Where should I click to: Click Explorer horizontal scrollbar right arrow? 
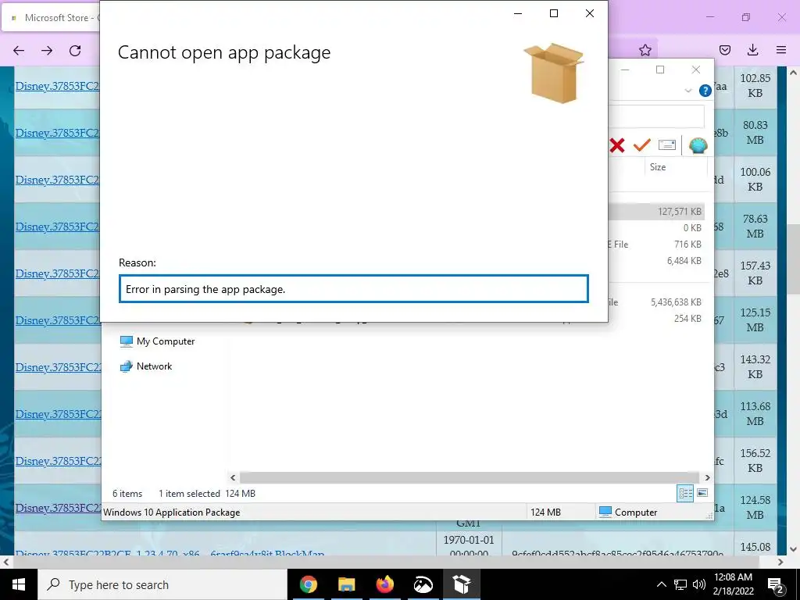(707, 477)
